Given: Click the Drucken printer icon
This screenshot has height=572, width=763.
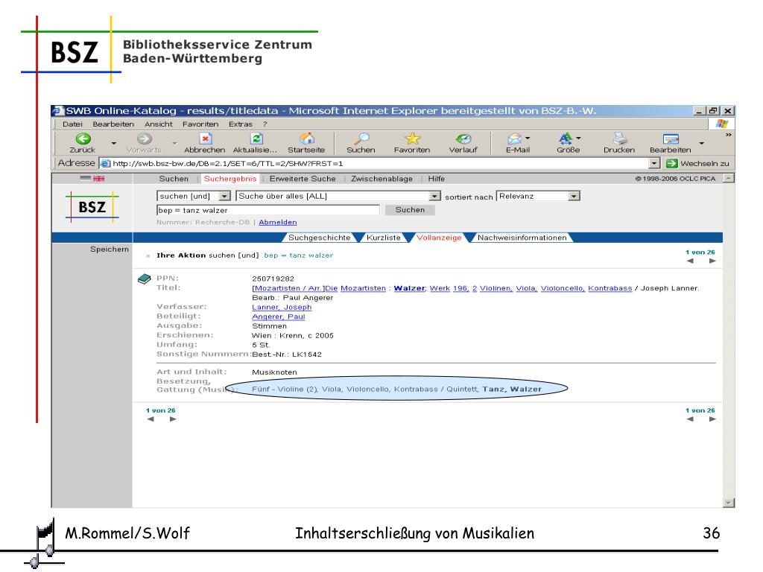Looking at the screenshot, I should click(x=619, y=139).
